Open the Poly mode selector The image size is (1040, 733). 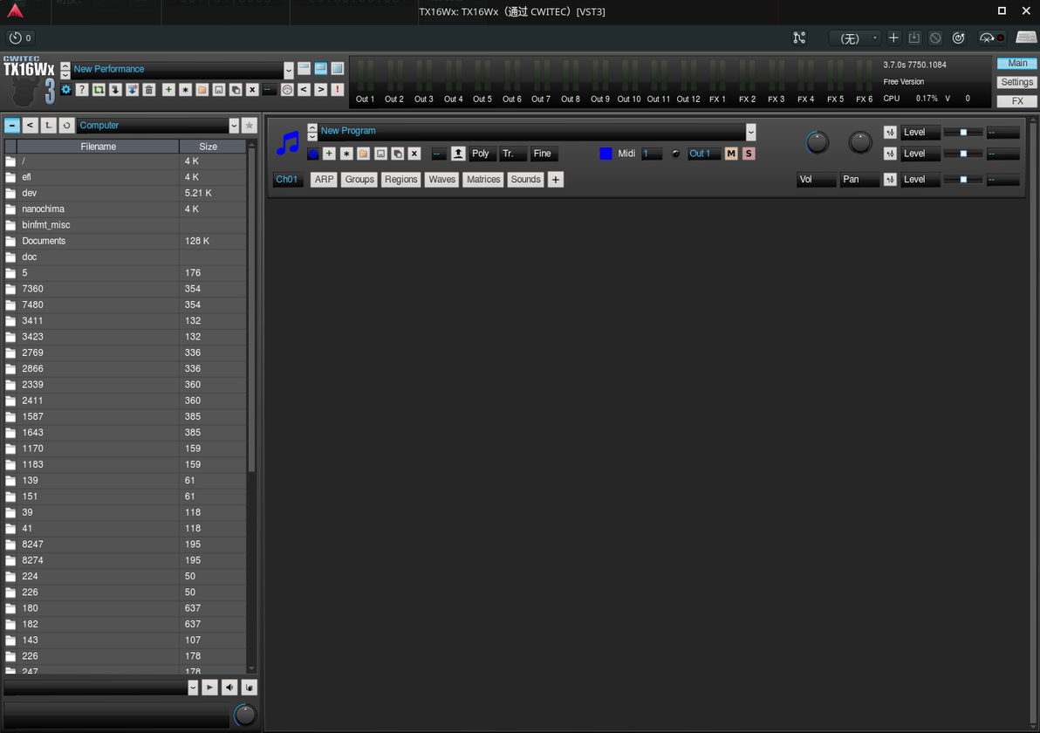(482, 154)
